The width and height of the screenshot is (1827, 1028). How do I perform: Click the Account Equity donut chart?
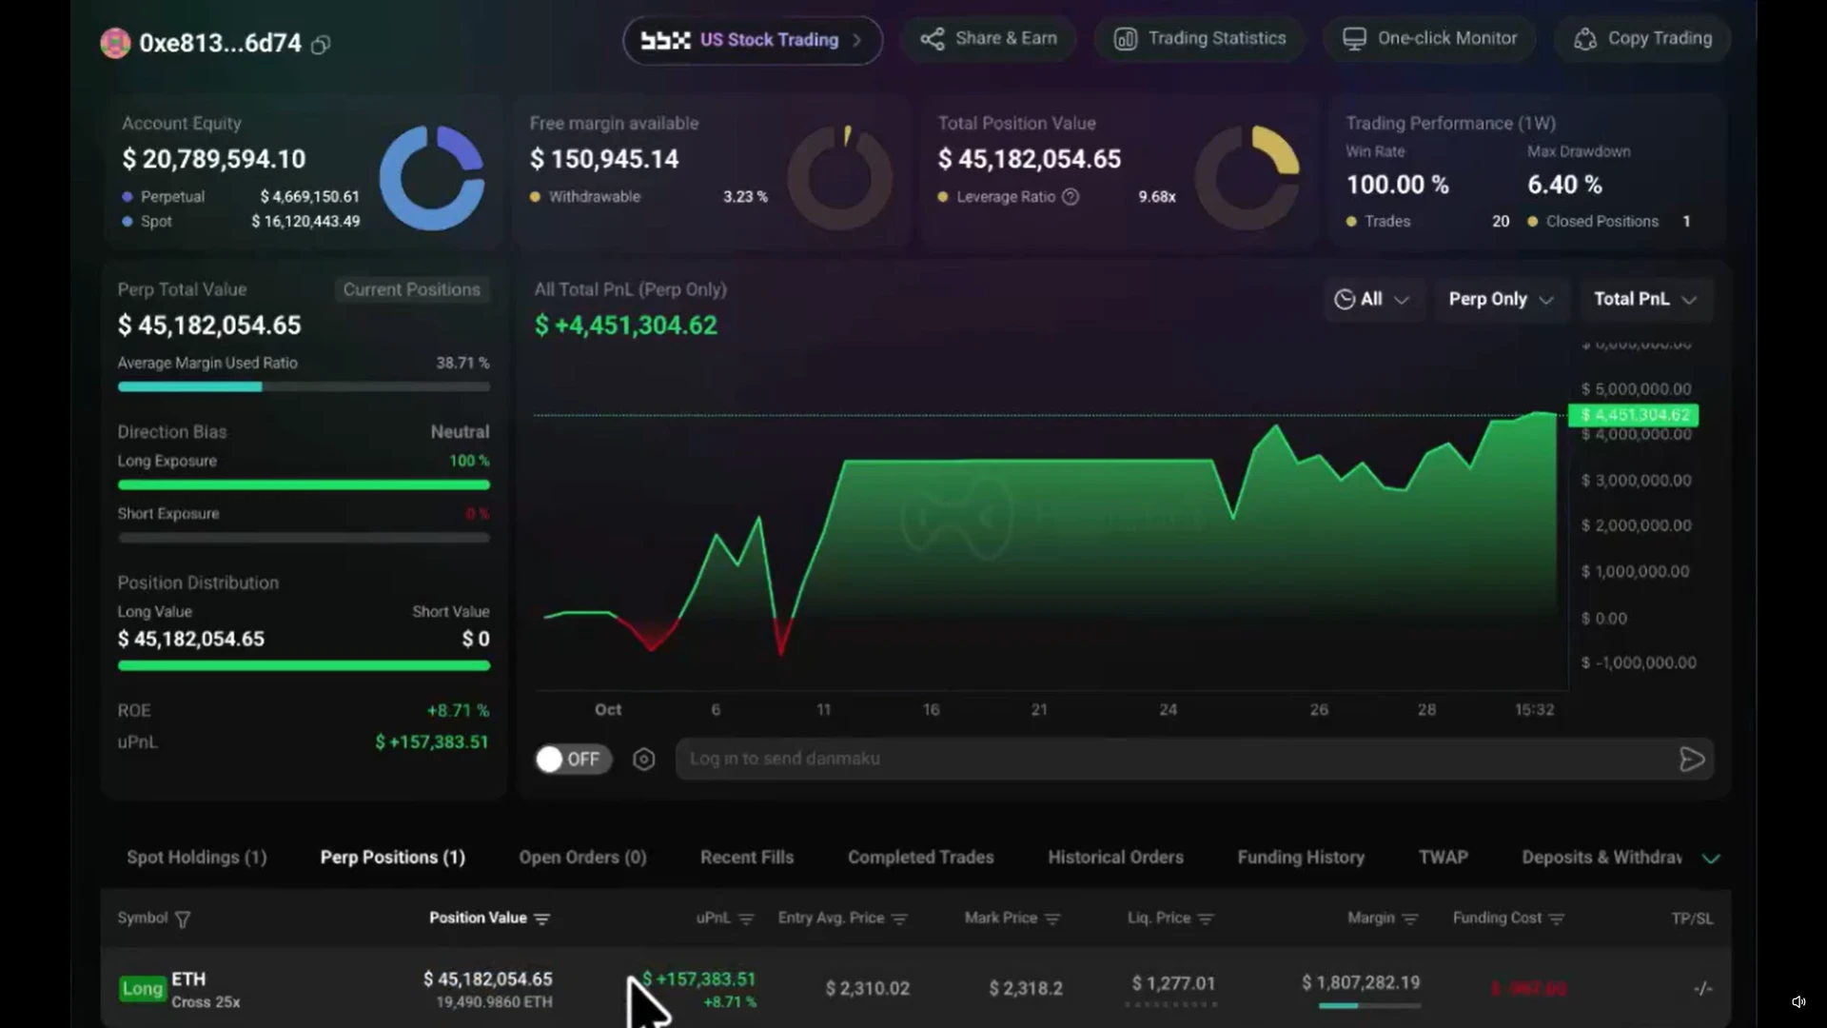tap(432, 178)
